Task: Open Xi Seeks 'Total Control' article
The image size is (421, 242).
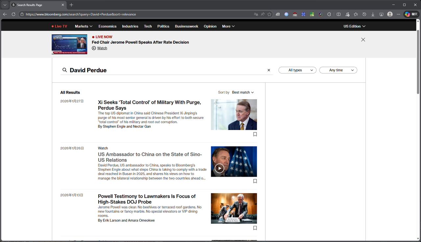Action: click(149, 105)
